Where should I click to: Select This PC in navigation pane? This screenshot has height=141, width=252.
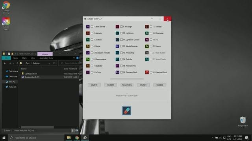(x=11, y=82)
